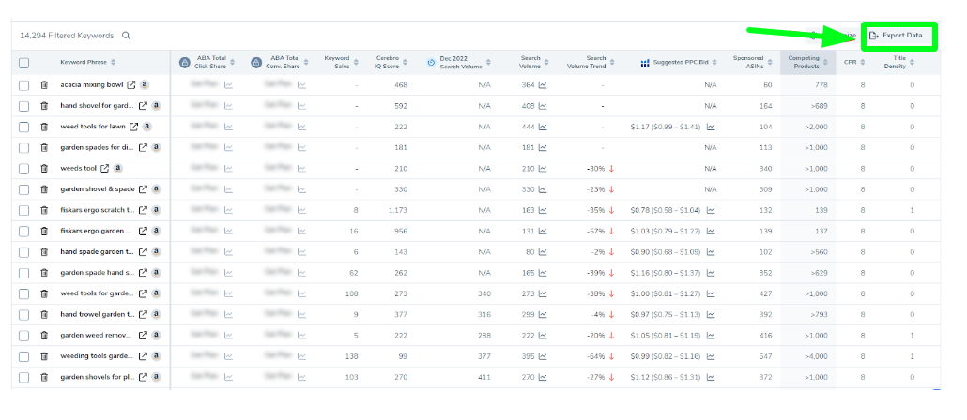The image size is (967, 420).
Task: Sort by Search Volume Trend column
Action: (612, 62)
